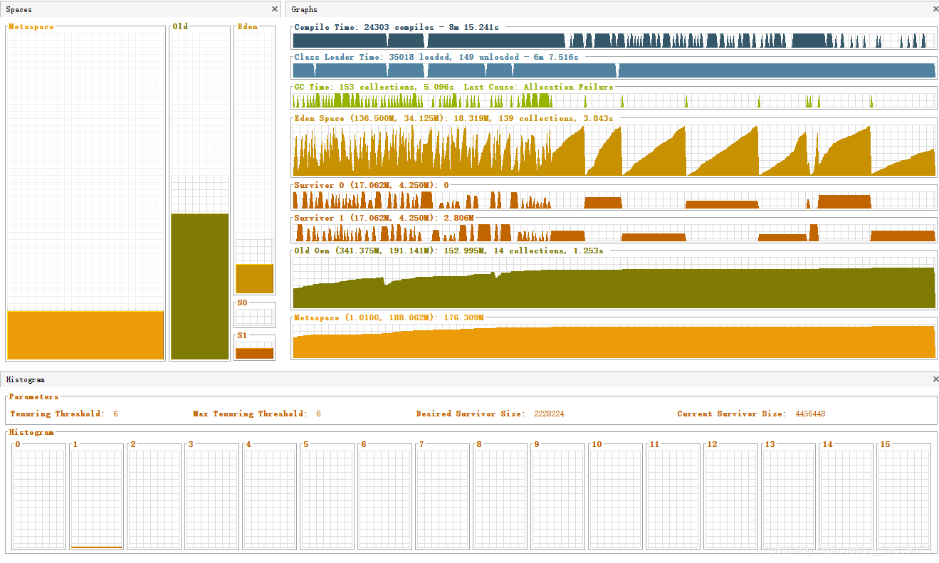The width and height of the screenshot is (939, 563).
Task: Click histogram age bucket 12
Action: pos(730,499)
